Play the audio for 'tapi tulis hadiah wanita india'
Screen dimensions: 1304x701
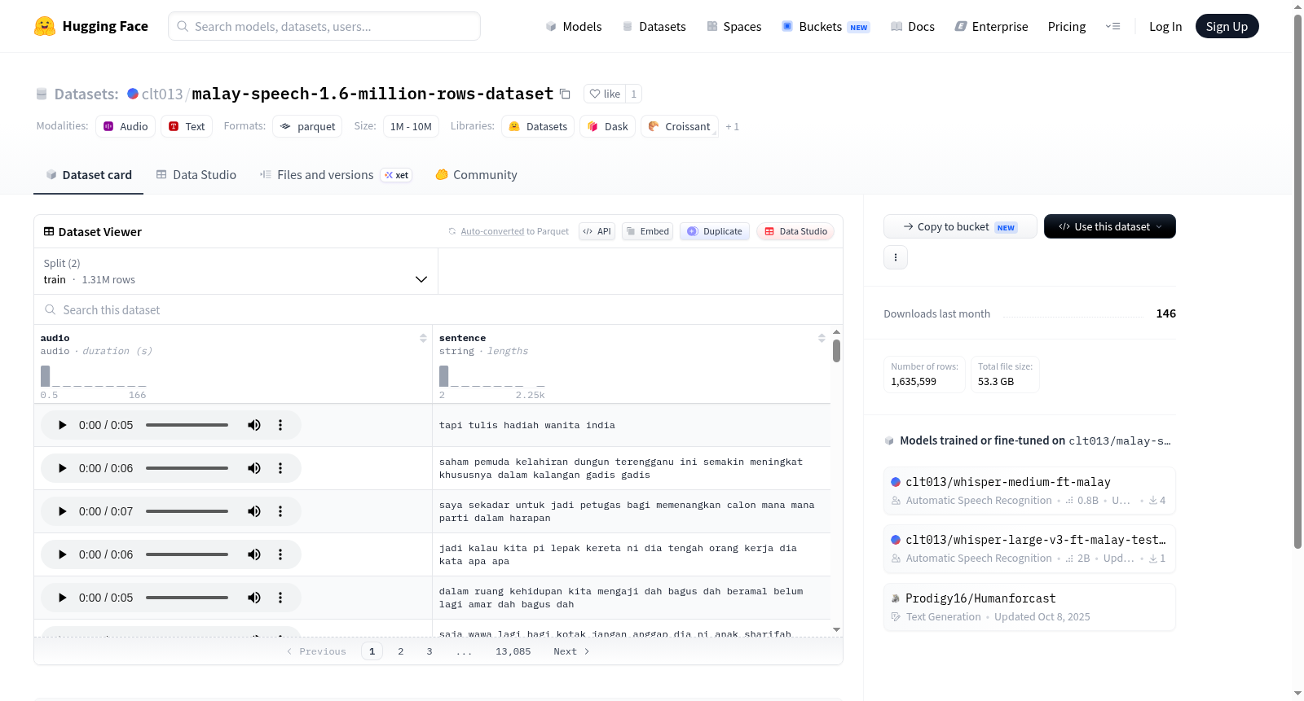coord(63,425)
